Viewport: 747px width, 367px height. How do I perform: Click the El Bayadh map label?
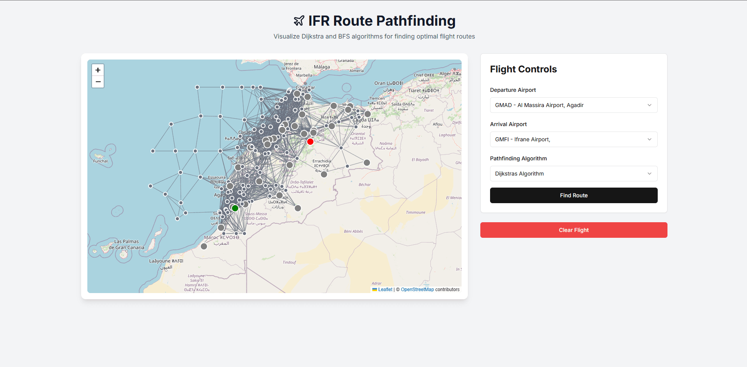pos(420,160)
